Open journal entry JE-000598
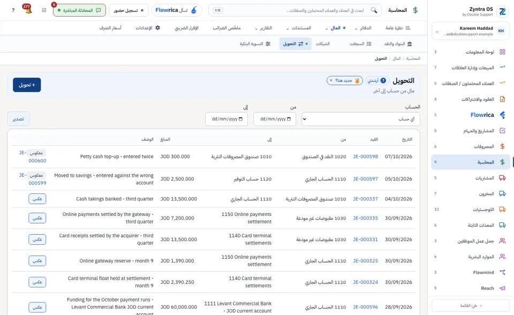The height and width of the screenshot is (315, 514). [365, 156]
